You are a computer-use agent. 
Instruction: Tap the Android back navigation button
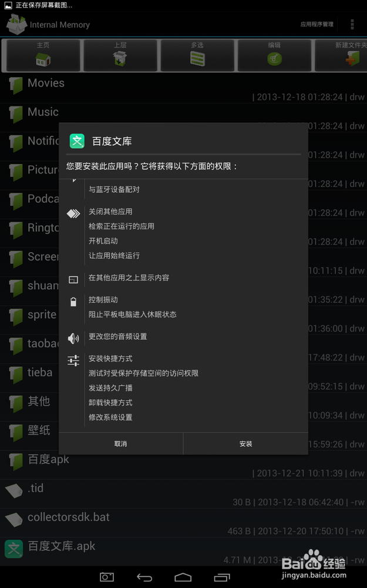[144, 577]
